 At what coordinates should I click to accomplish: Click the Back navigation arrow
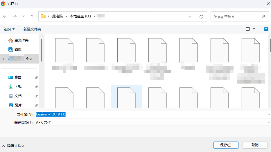[x=5, y=17]
